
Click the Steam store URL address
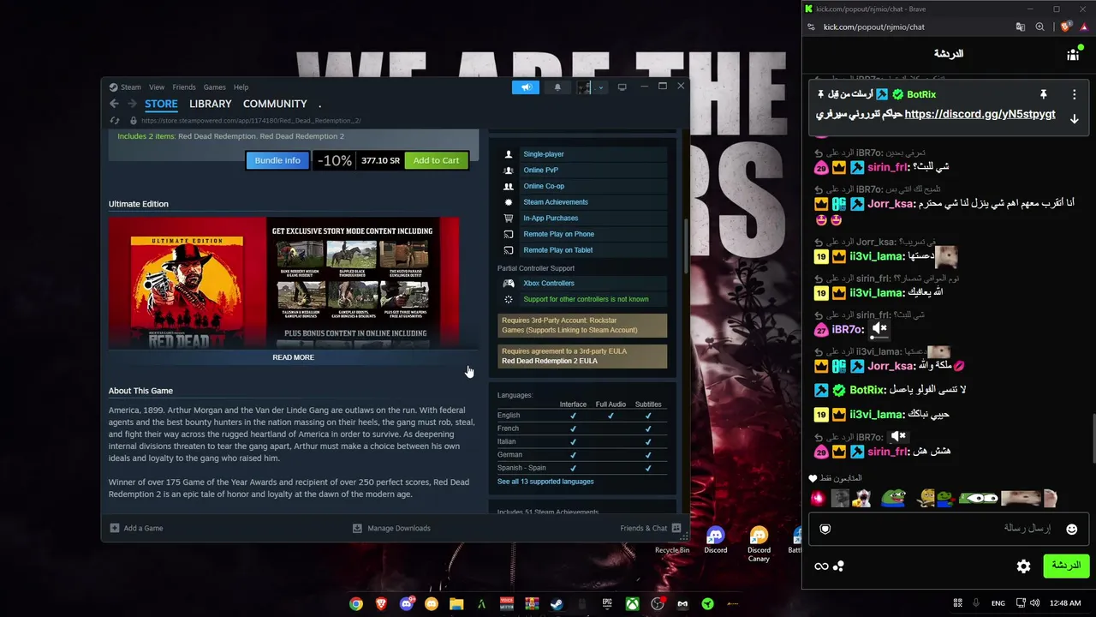pos(251,121)
